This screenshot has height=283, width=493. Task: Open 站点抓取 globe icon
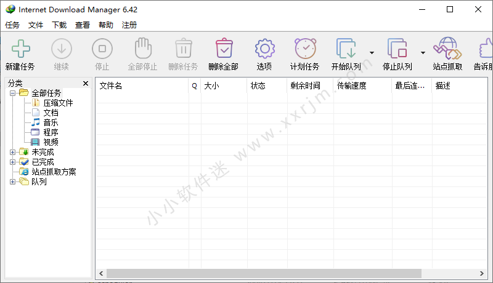tap(447, 49)
